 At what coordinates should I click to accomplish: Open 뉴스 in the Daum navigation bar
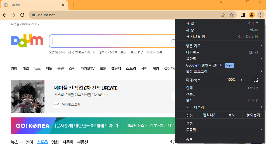[x=37, y=69]
